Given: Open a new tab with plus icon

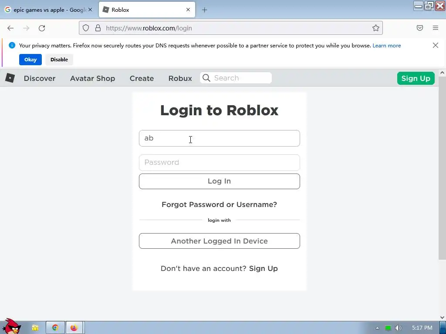Looking at the screenshot, I should coord(205,10).
